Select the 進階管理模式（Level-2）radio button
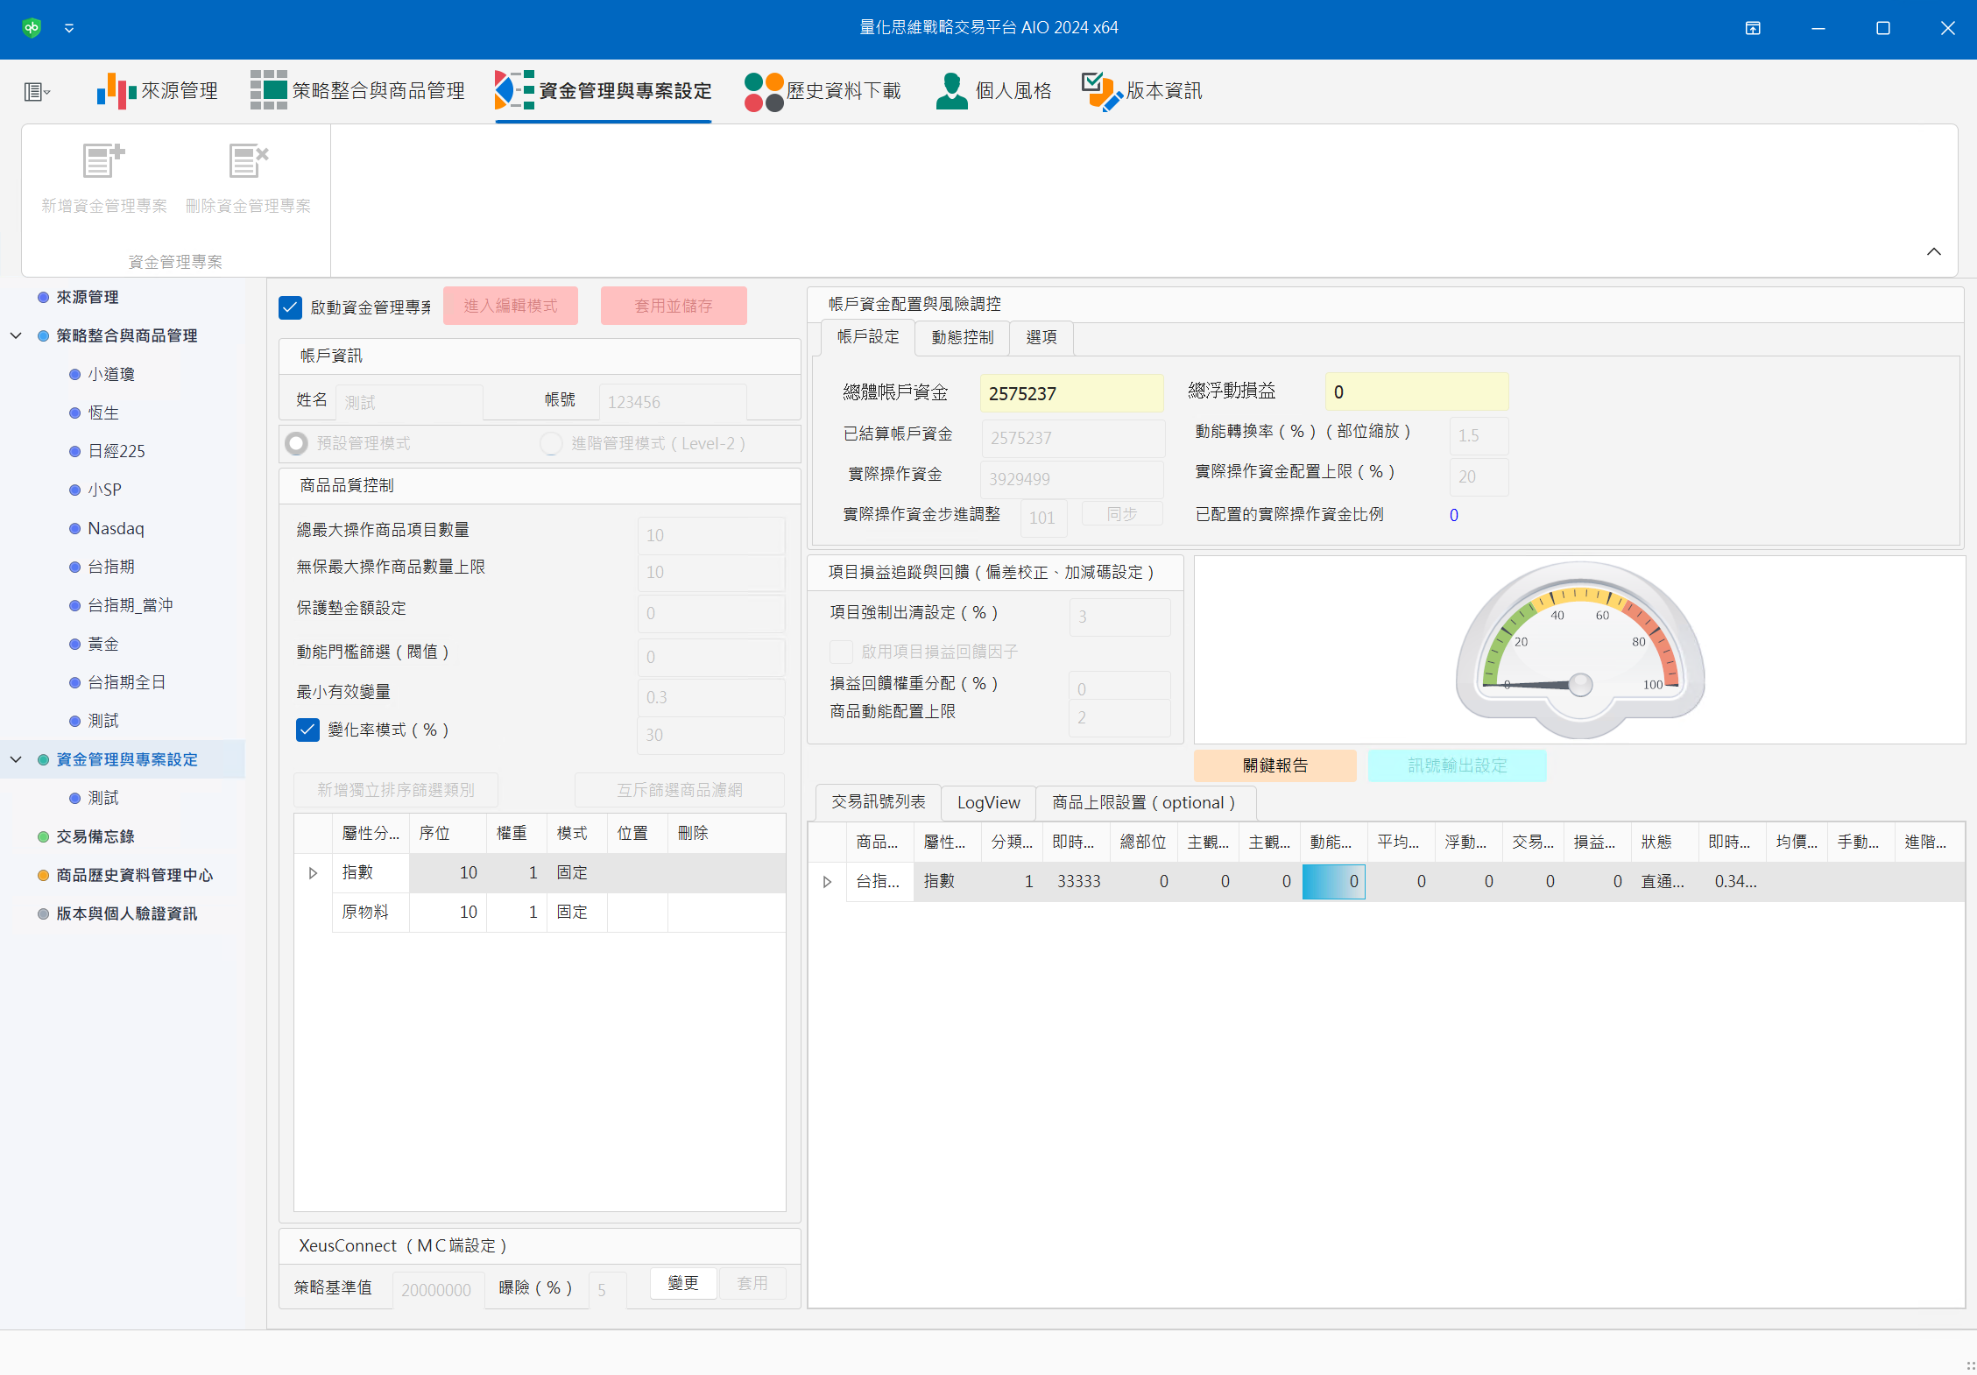Image resolution: width=1977 pixels, height=1375 pixels. click(550, 443)
